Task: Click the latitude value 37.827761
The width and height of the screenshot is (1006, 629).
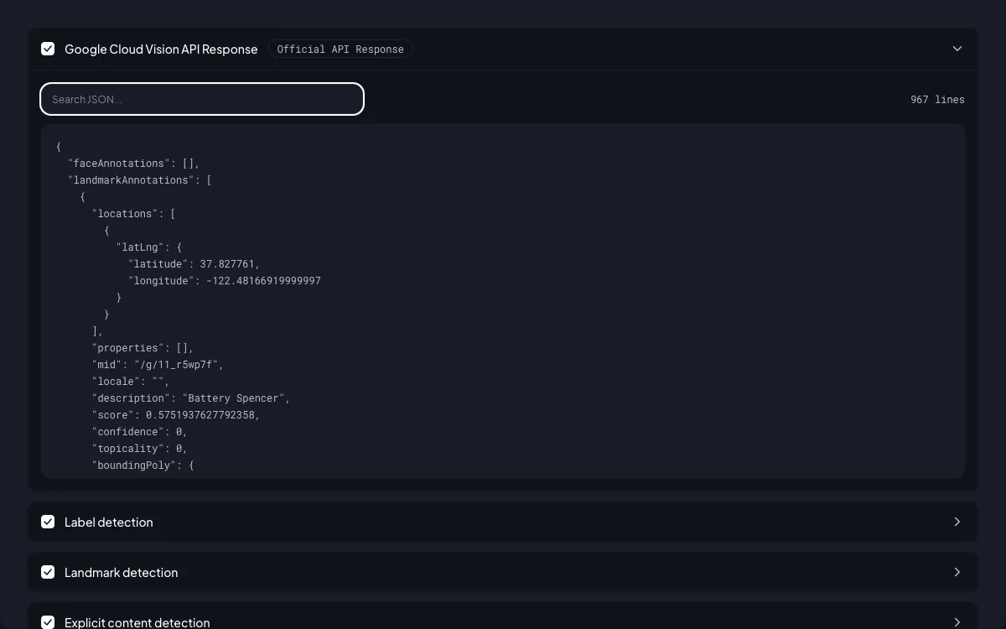Action: coord(227,264)
